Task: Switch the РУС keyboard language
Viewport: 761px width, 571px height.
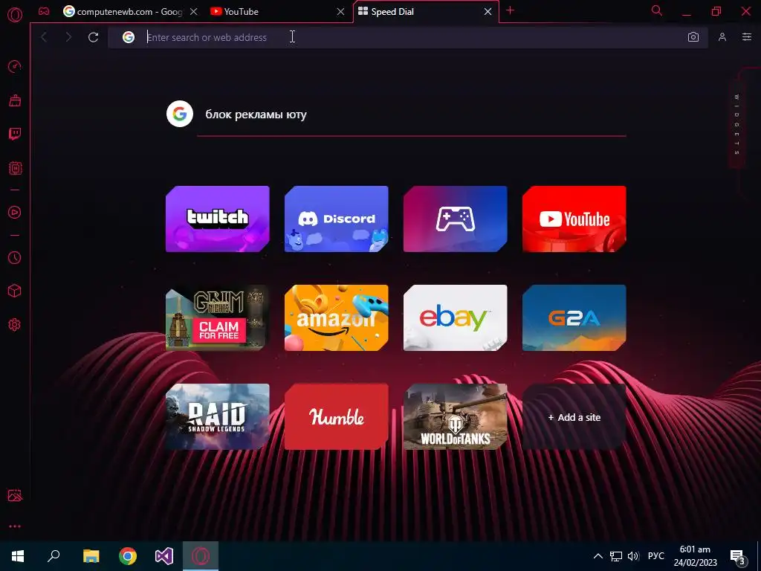Action: (655, 556)
